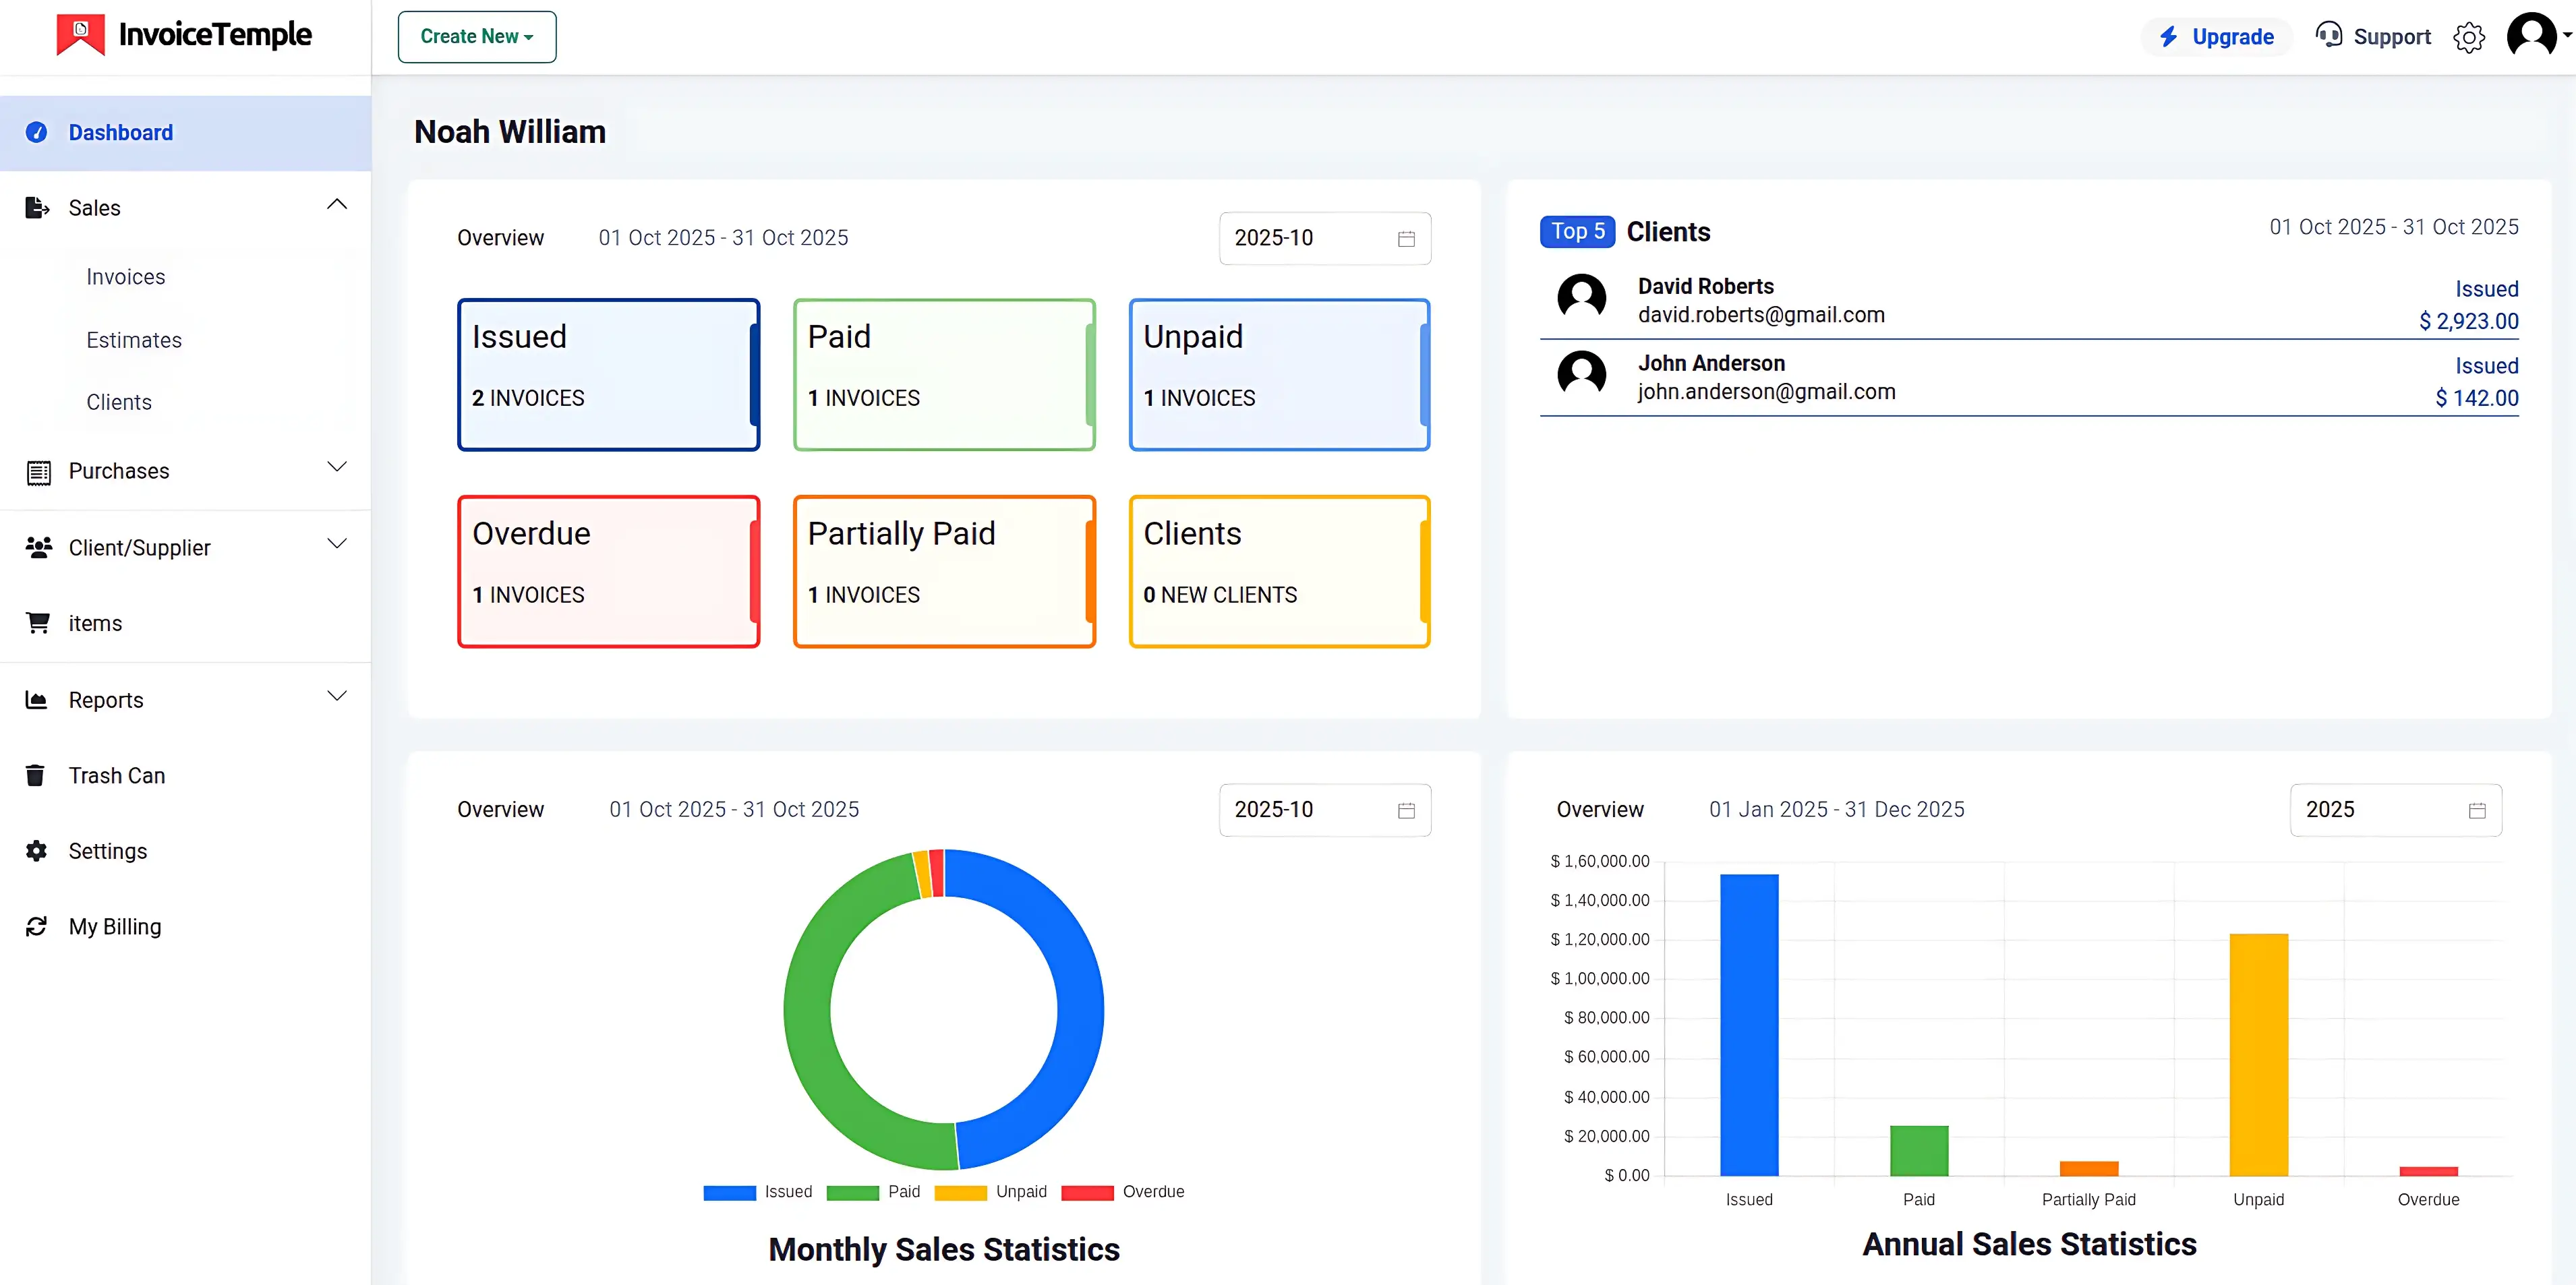Click the Sales invoice icon in sidebar
Screen dimensions: 2576x1285
click(x=37, y=207)
